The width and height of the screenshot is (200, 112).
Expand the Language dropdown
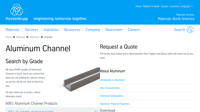tap(186, 6)
